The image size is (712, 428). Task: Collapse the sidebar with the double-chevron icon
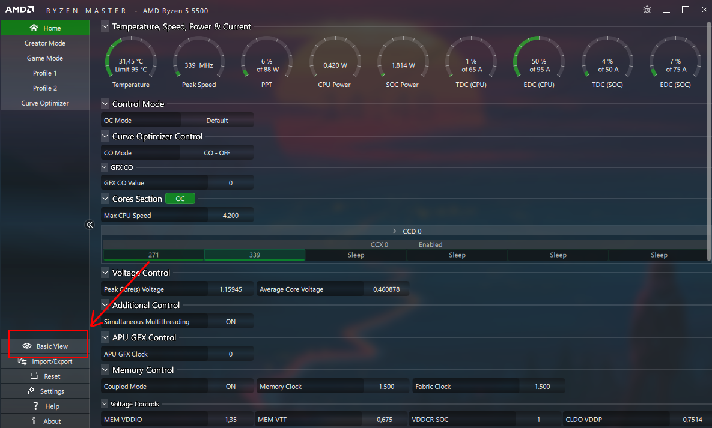click(90, 225)
